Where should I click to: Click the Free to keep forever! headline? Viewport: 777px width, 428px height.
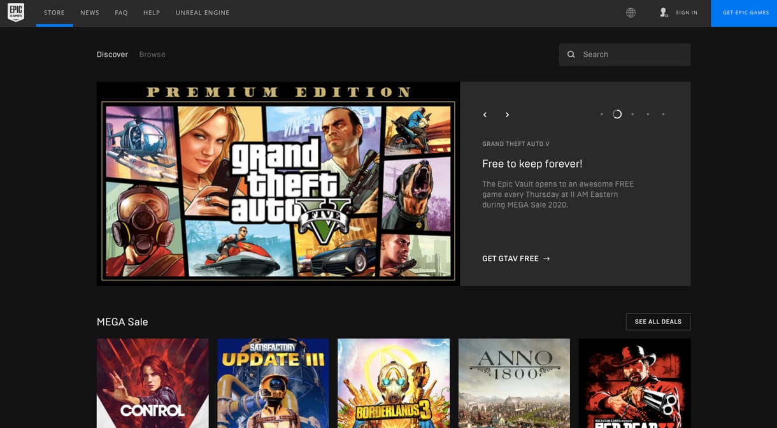tap(532, 164)
